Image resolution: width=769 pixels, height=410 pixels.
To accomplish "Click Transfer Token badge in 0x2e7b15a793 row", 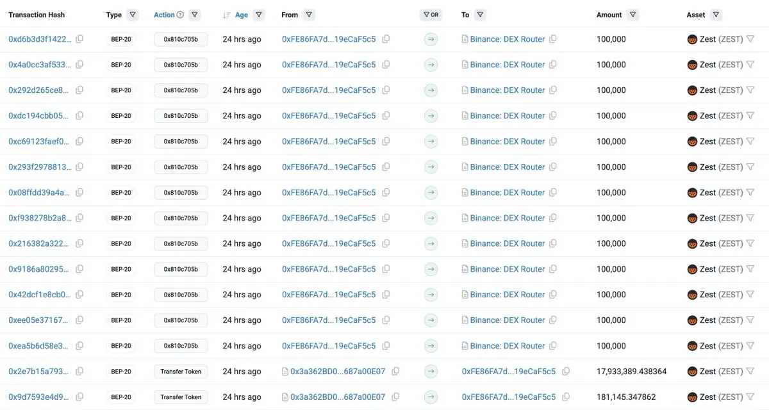I will pos(181,372).
